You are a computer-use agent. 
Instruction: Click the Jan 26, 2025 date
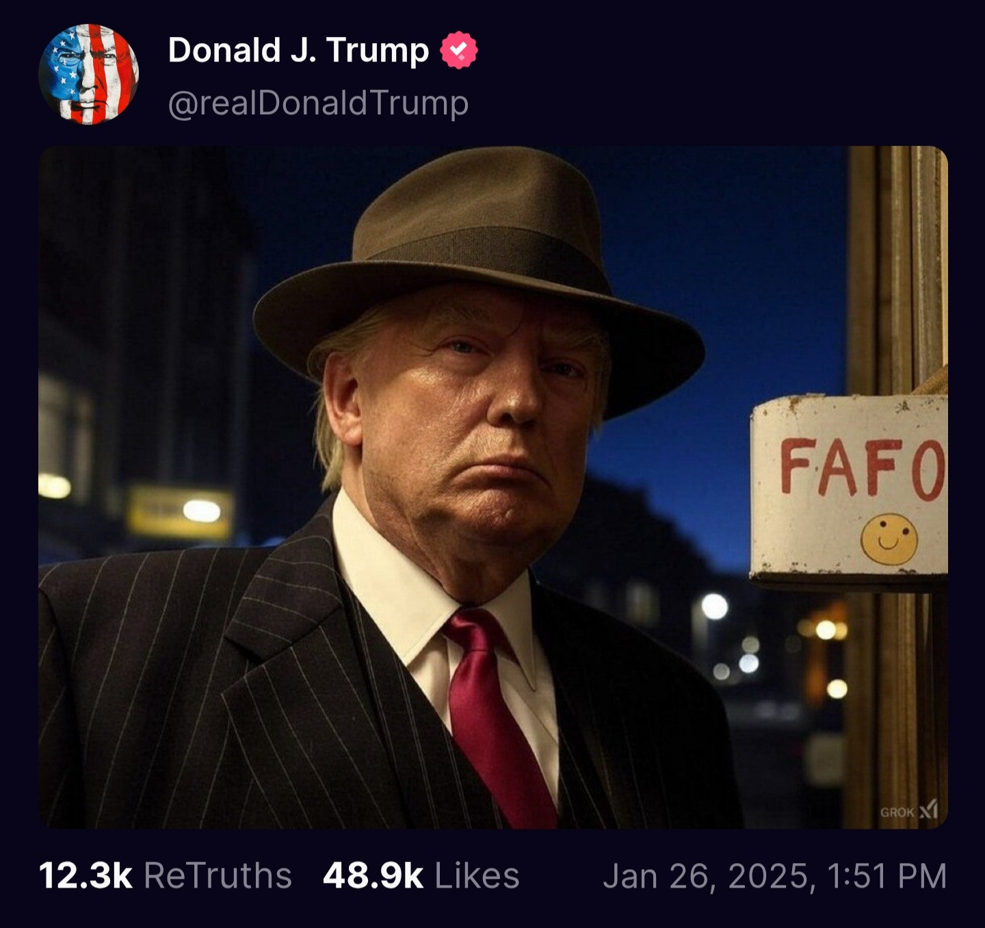click(x=709, y=876)
